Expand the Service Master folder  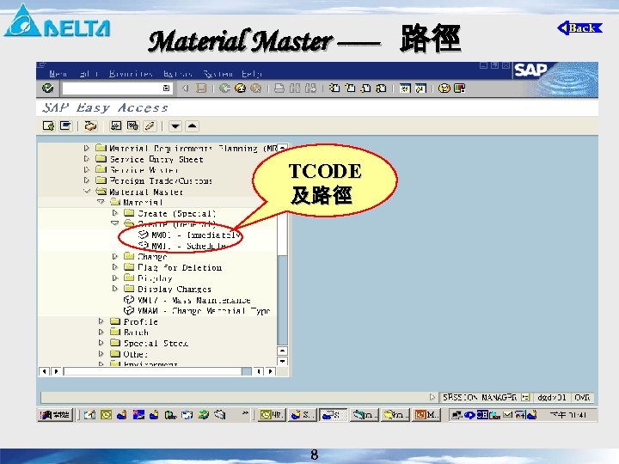point(87,169)
